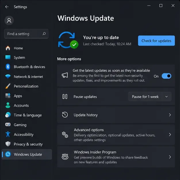Open the Windows Insider Program row
This screenshot has width=180, height=180.
pos(116,157)
